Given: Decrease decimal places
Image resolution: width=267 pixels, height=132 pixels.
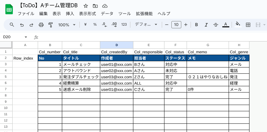Looking at the screenshot, I should coord(104,25).
